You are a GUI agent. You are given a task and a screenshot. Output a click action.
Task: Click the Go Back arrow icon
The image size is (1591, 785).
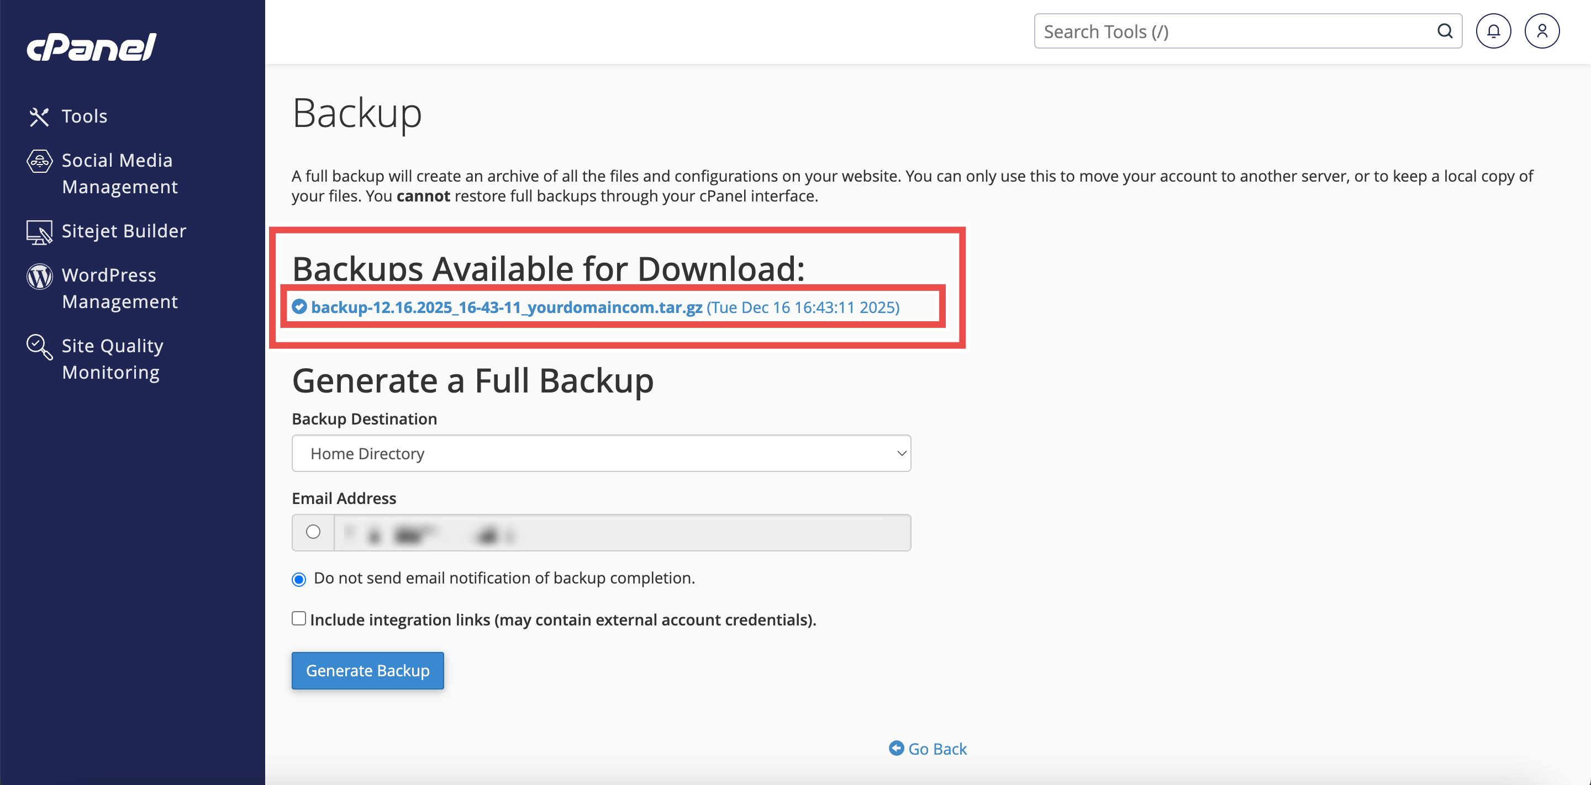point(895,748)
